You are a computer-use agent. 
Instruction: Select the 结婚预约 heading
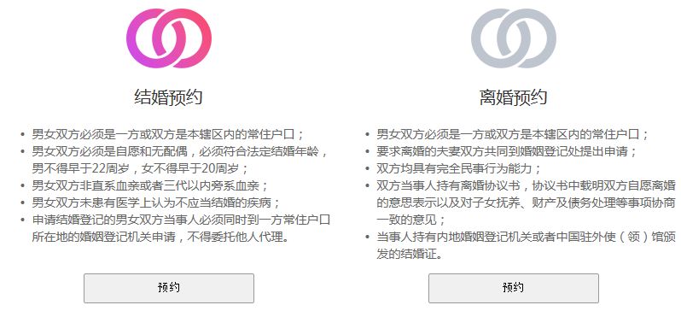168,97
